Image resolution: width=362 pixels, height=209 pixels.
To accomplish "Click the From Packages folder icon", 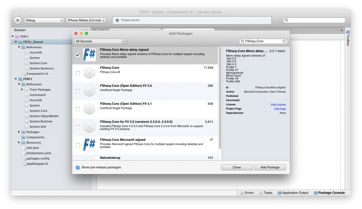I will click(27, 90).
